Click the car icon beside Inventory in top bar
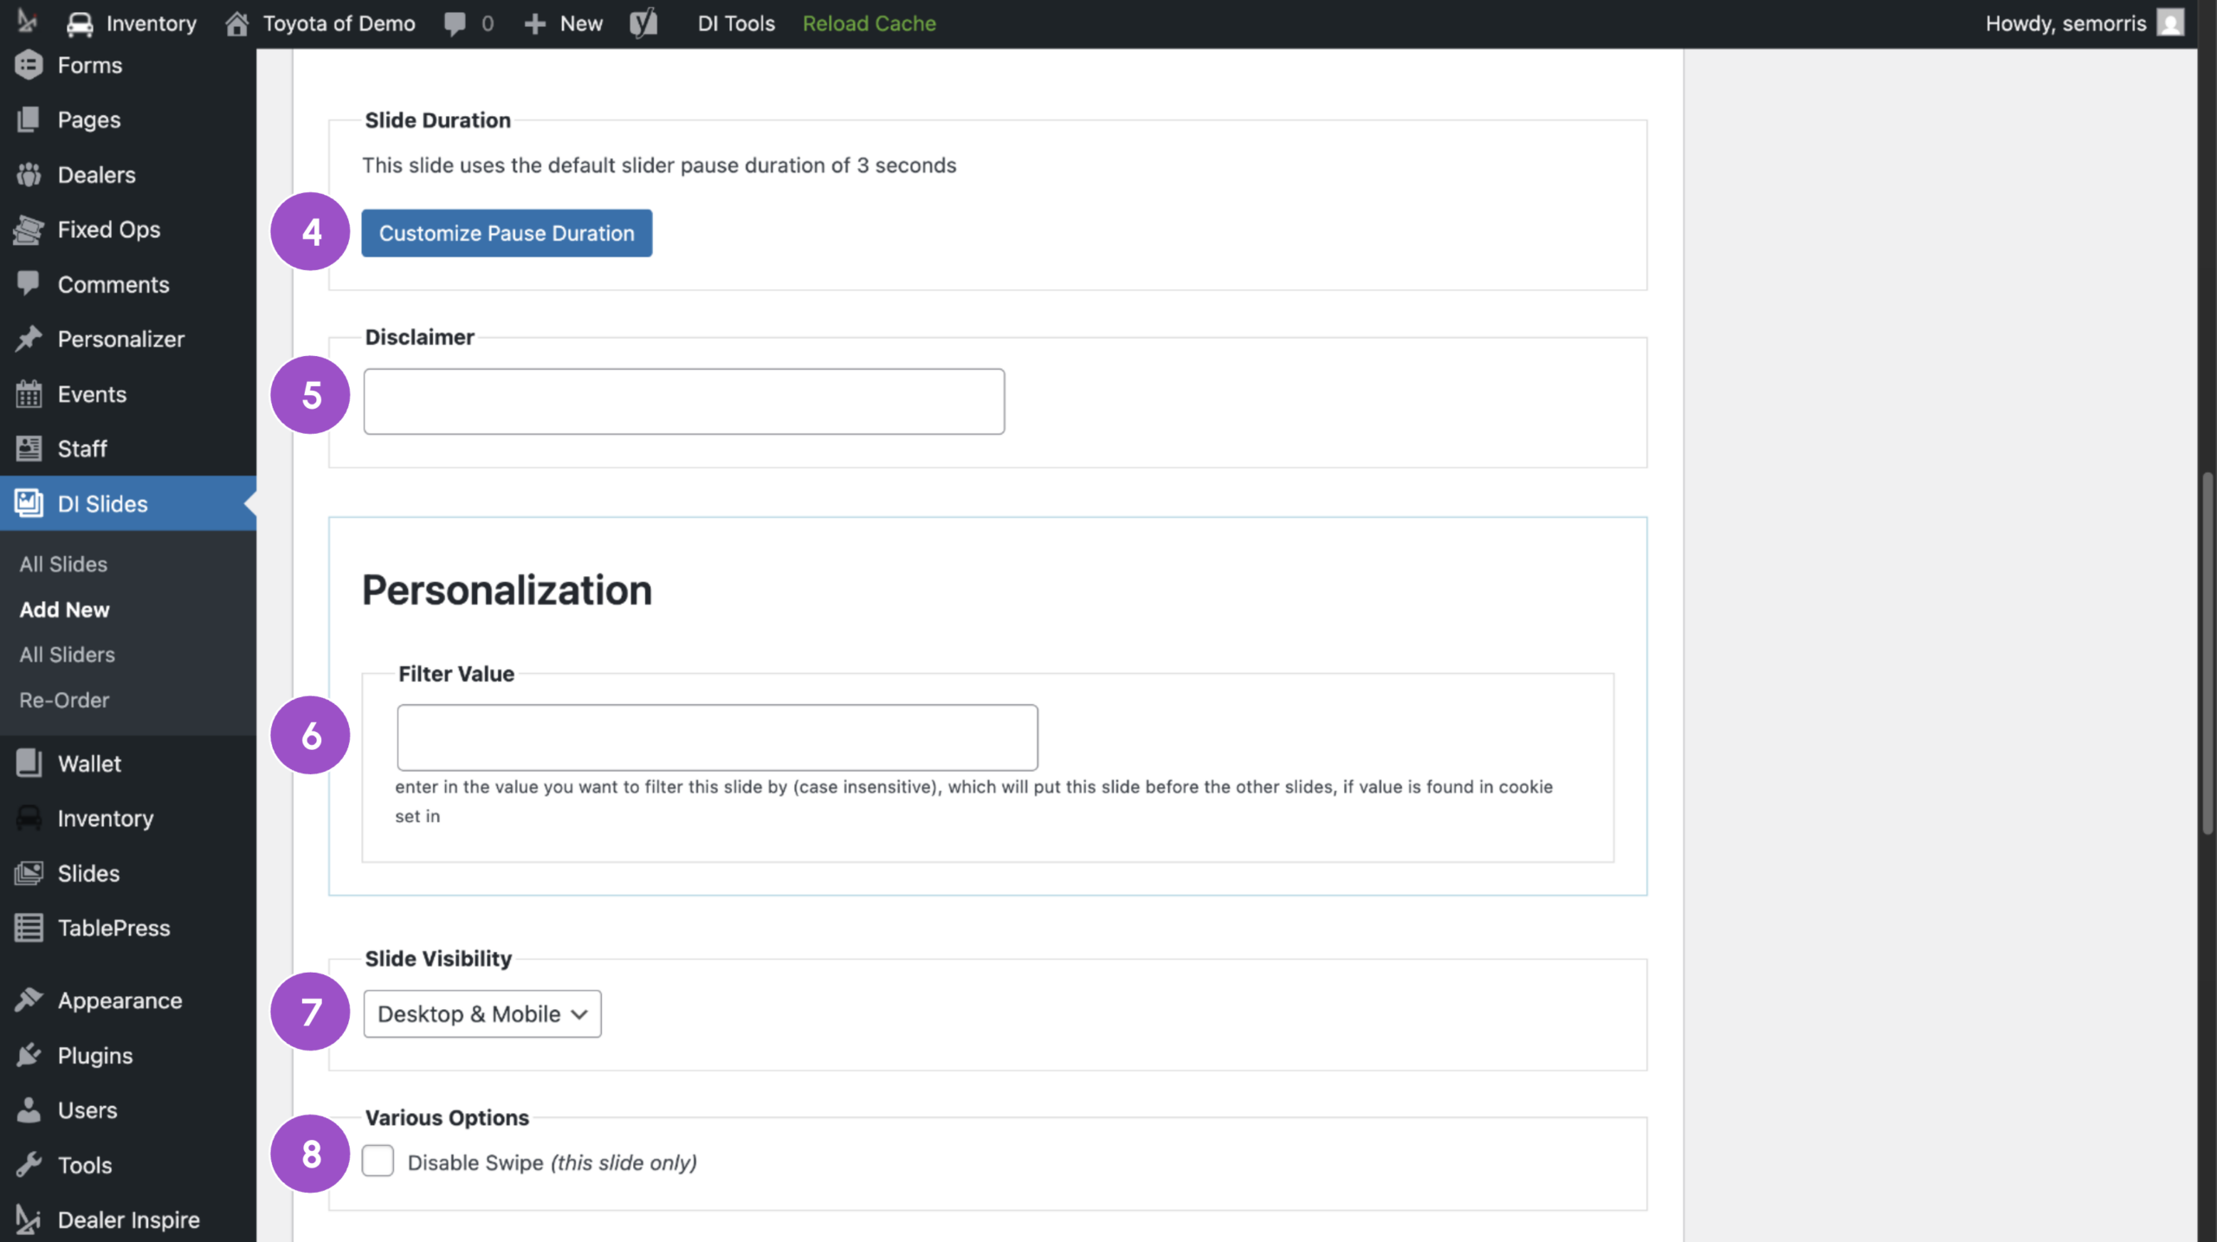The image size is (2217, 1242). click(x=80, y=23)
